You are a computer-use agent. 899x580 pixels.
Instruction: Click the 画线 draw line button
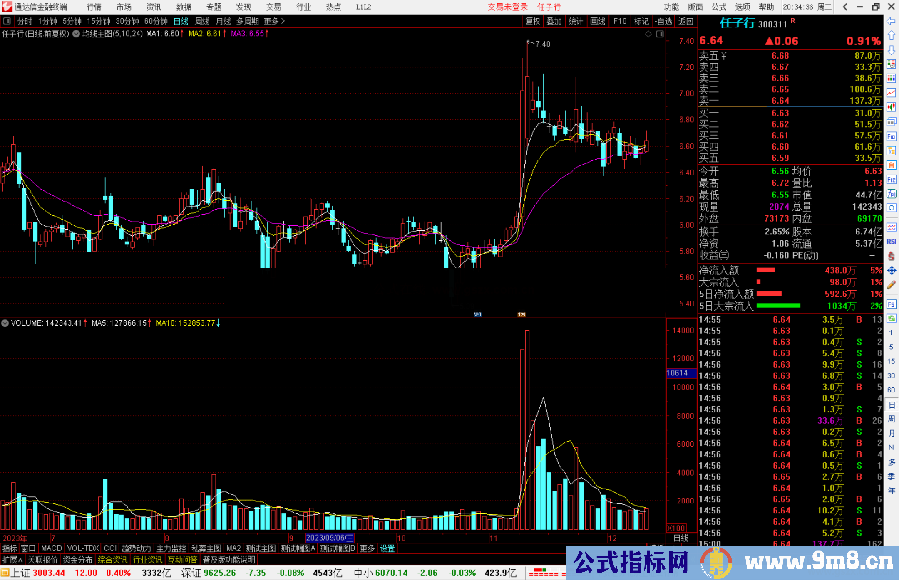598,21
